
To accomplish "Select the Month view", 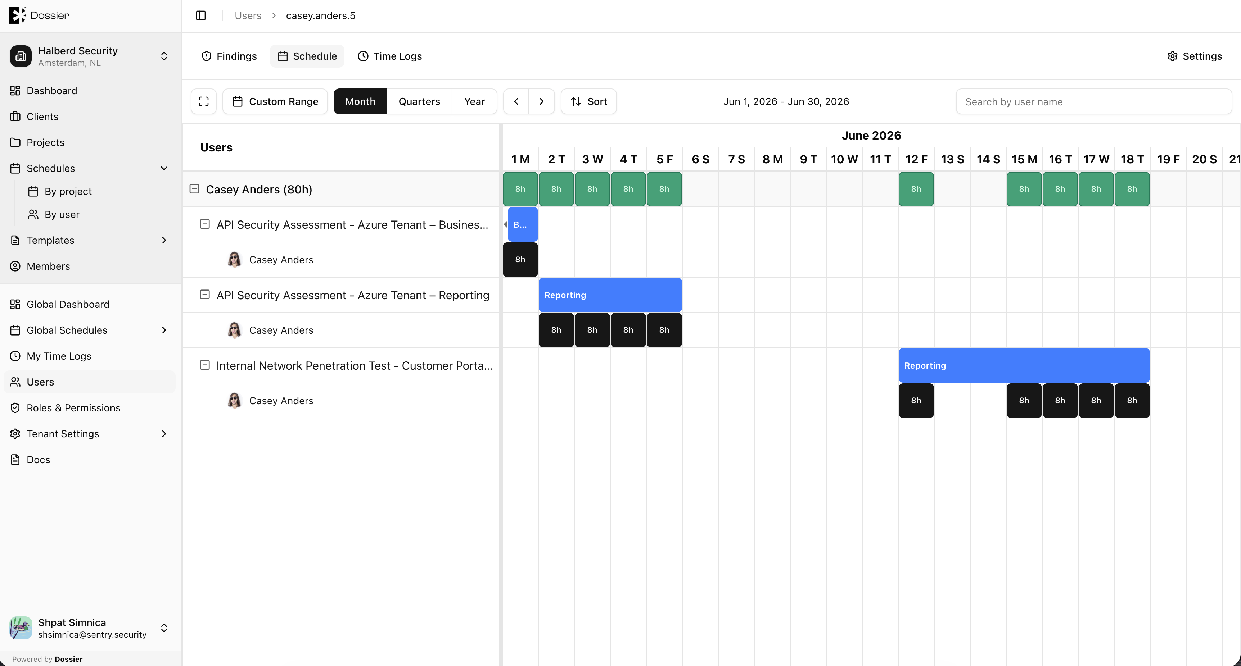I will (360, 101).
